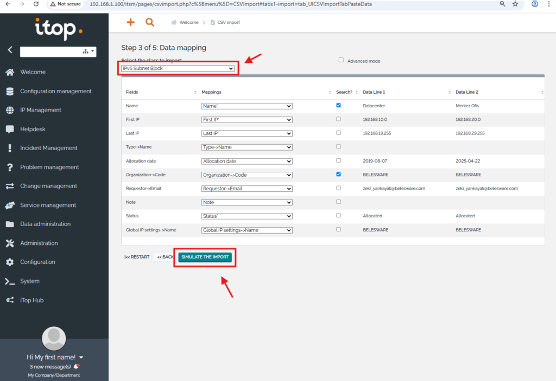Image resolution: width=556 pixels, height=381 pixels.
Task: Click the user avatar picture
Action: click(x=54, y=338)
